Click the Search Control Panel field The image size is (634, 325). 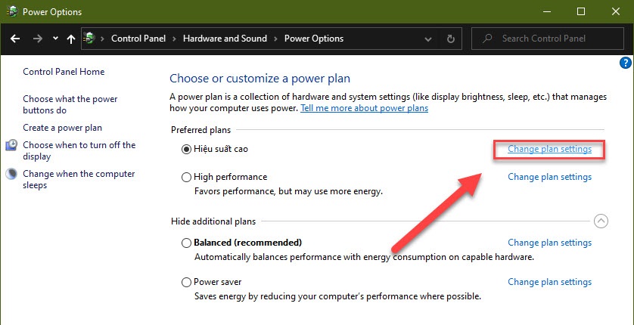click(x=548, y=39)
